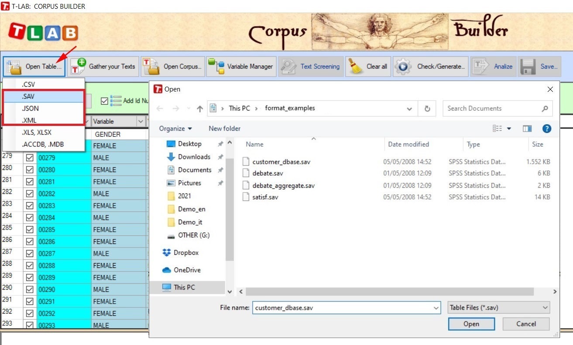Expand the address bar history dropdown
The height and width of the screenshot is (345, 573).
pyautogui.click(x=409, y=109)
